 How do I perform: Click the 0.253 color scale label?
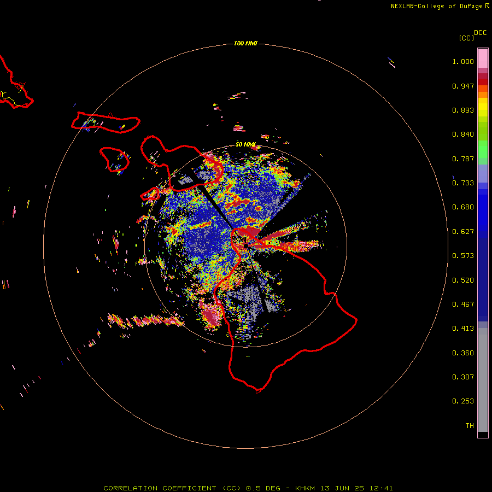point(463,401)
